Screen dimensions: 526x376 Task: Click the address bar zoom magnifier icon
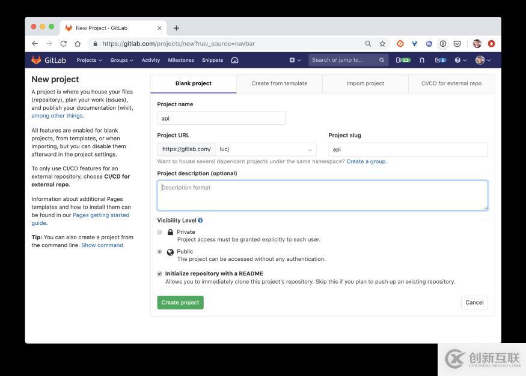pyautogui.click(x=368, y=44)
